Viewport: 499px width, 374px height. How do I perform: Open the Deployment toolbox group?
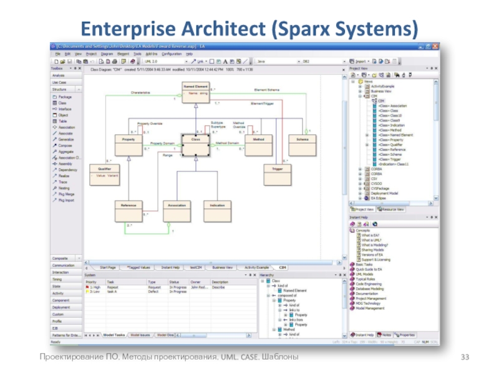pyautogui.click(x=66, y=307)
